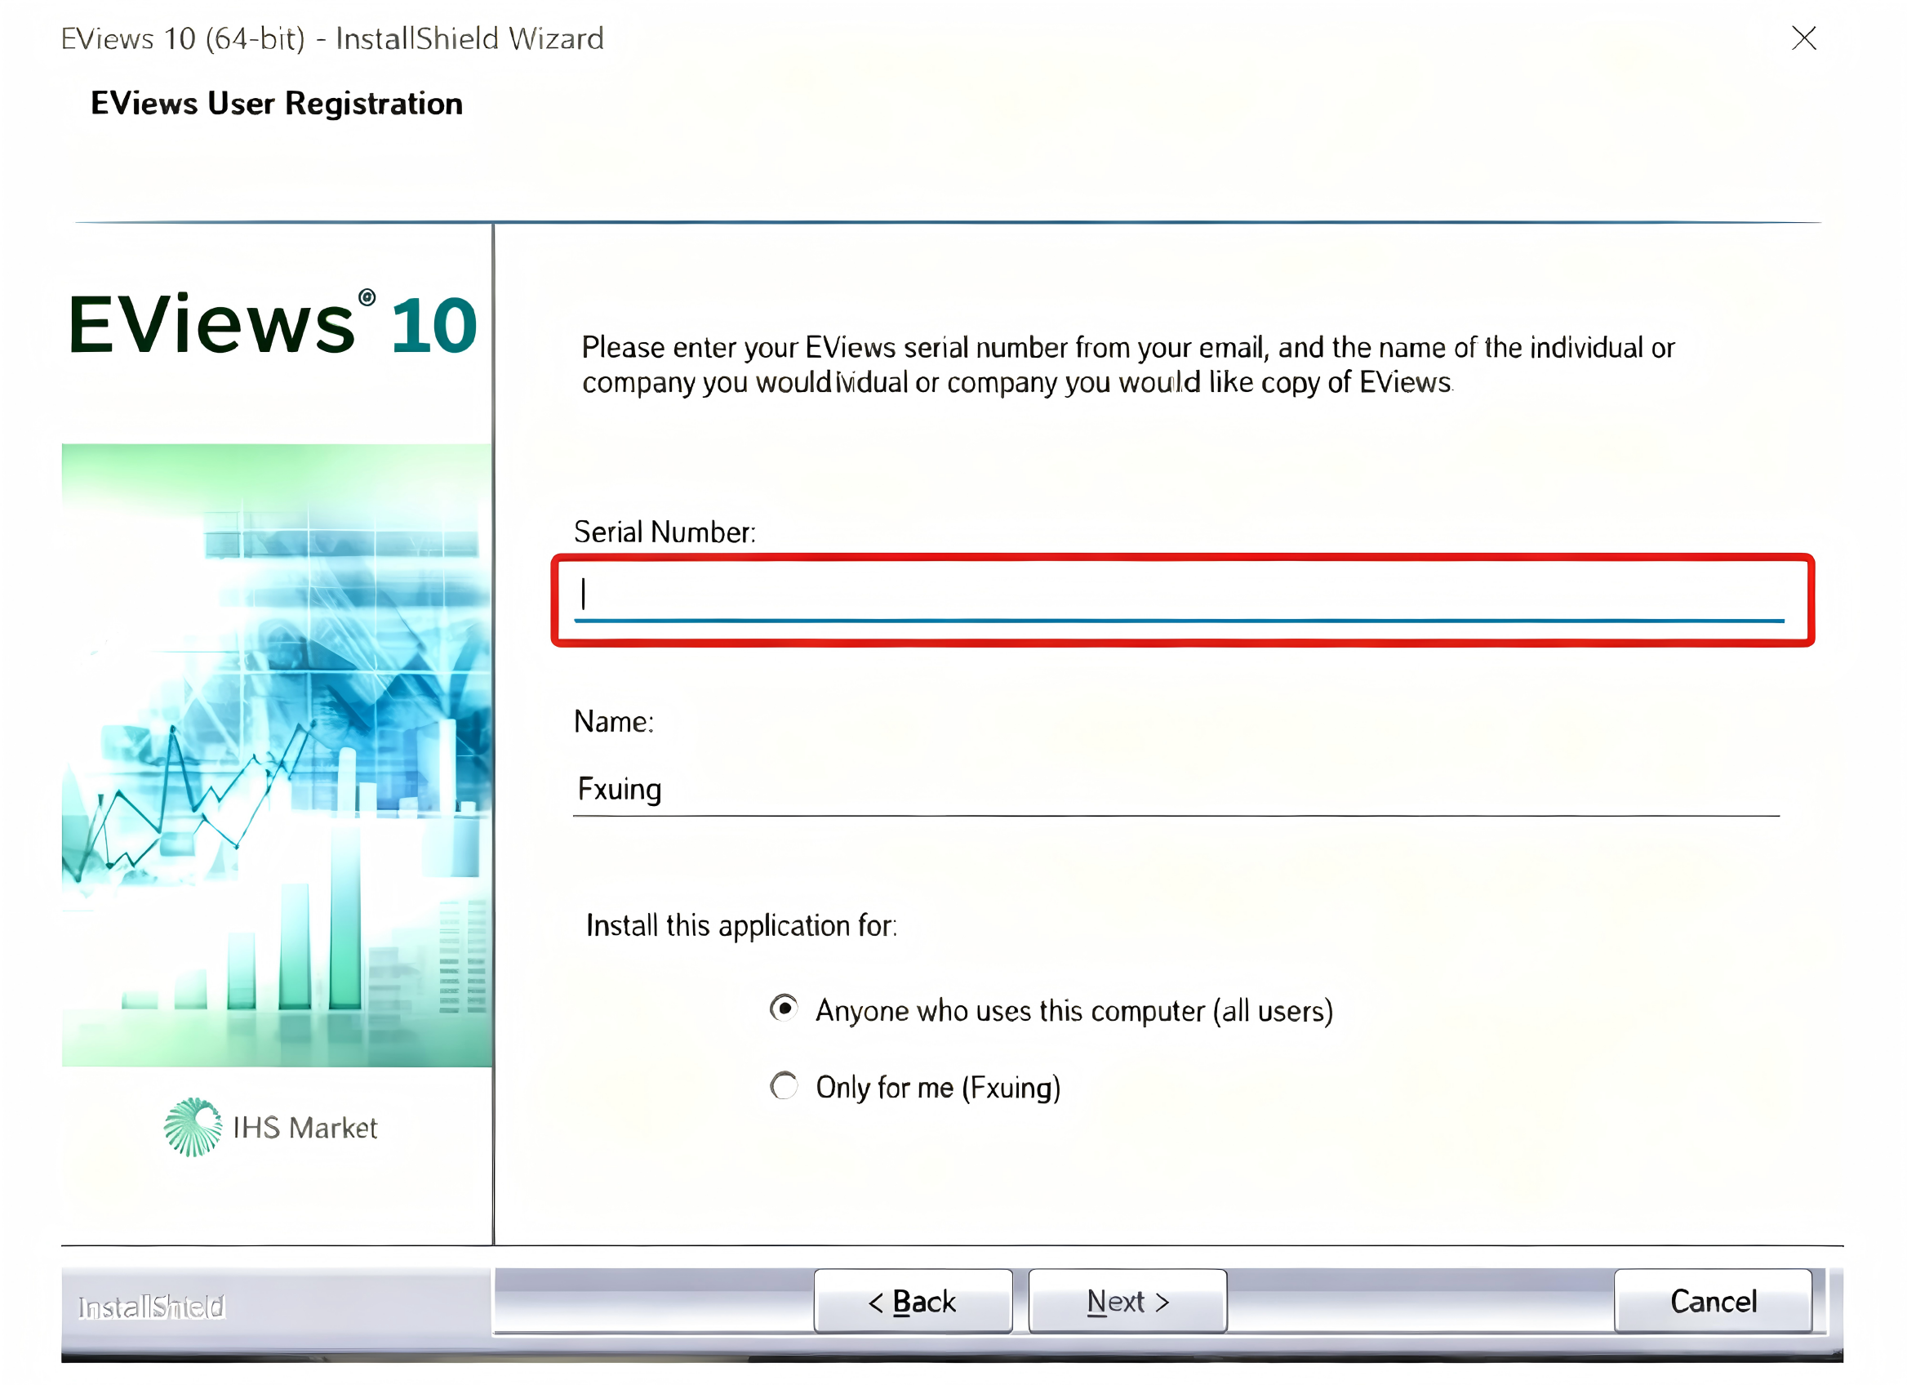
Task: Click the EViews chart artwork image
Action: (277, 755)
